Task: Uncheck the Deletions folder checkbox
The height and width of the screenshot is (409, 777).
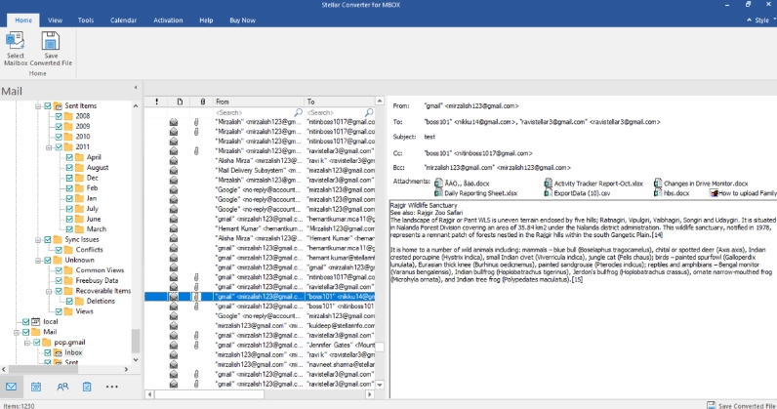Action: click(69, 301)
